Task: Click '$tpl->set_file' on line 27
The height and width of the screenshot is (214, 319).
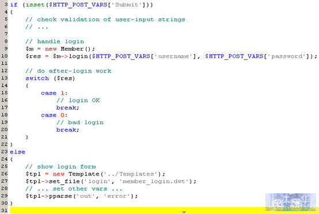Action: (53, 181)
